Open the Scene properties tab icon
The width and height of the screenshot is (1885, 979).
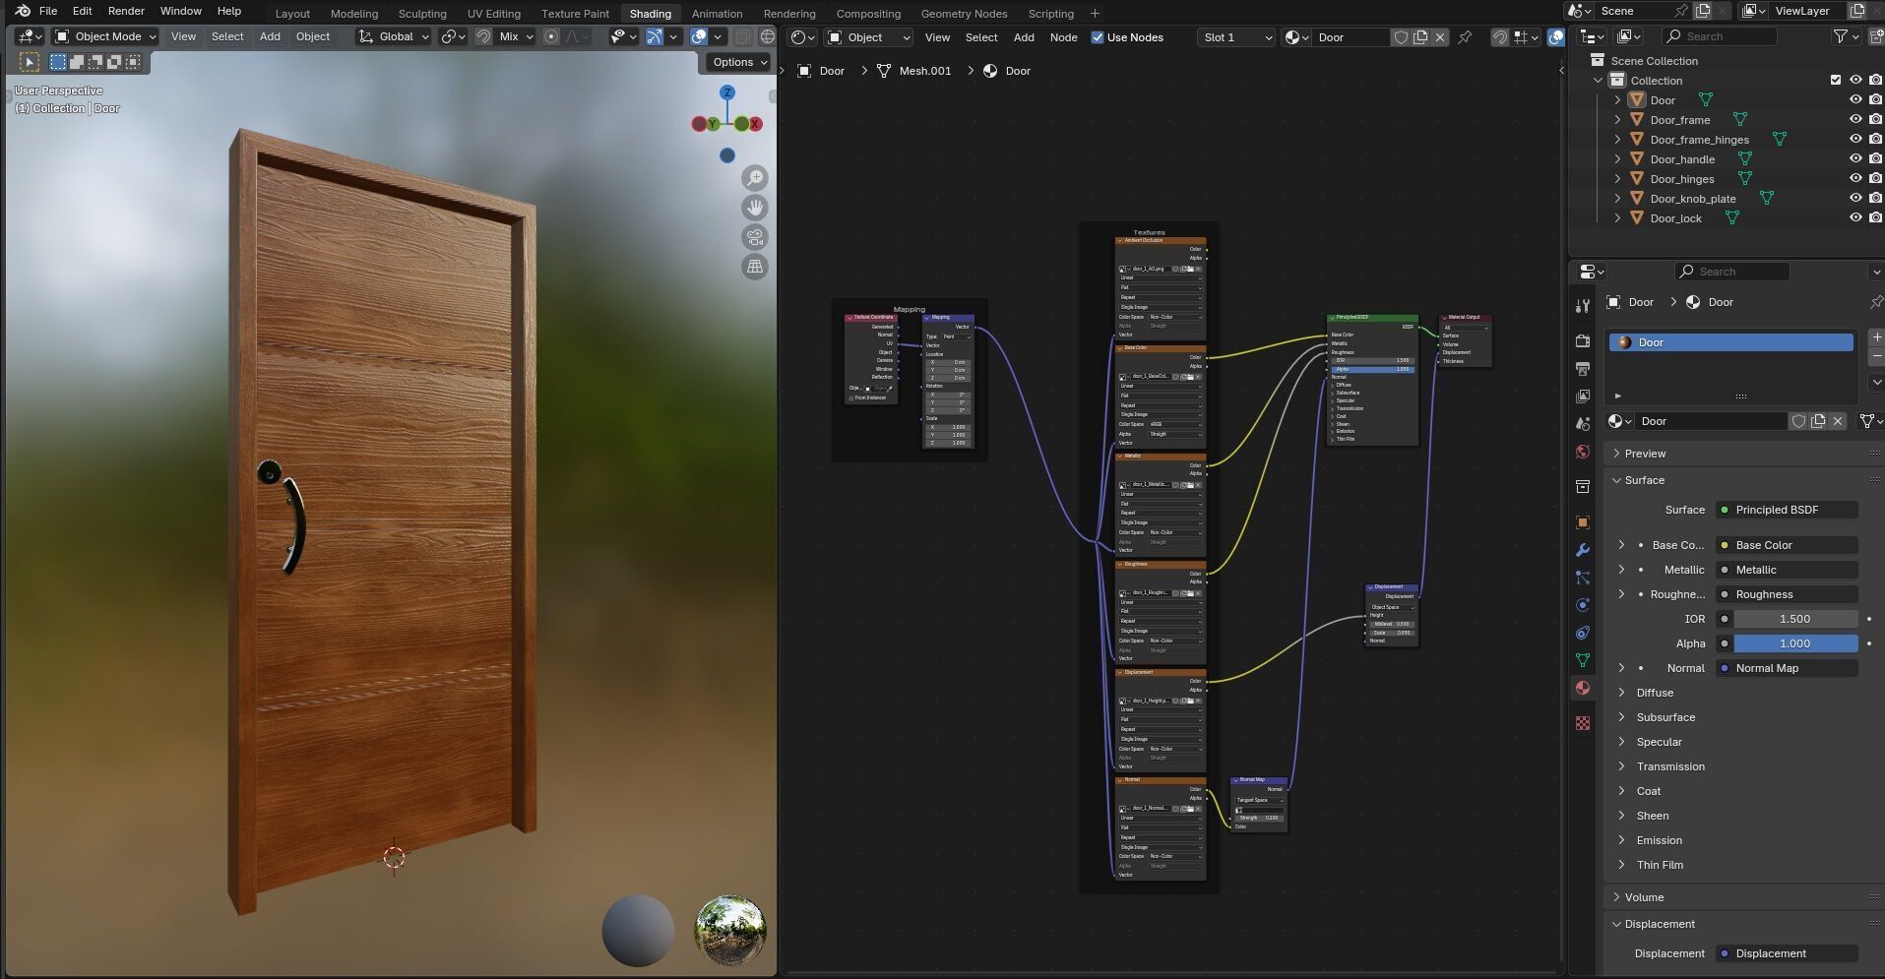[x=1583, y=424]
